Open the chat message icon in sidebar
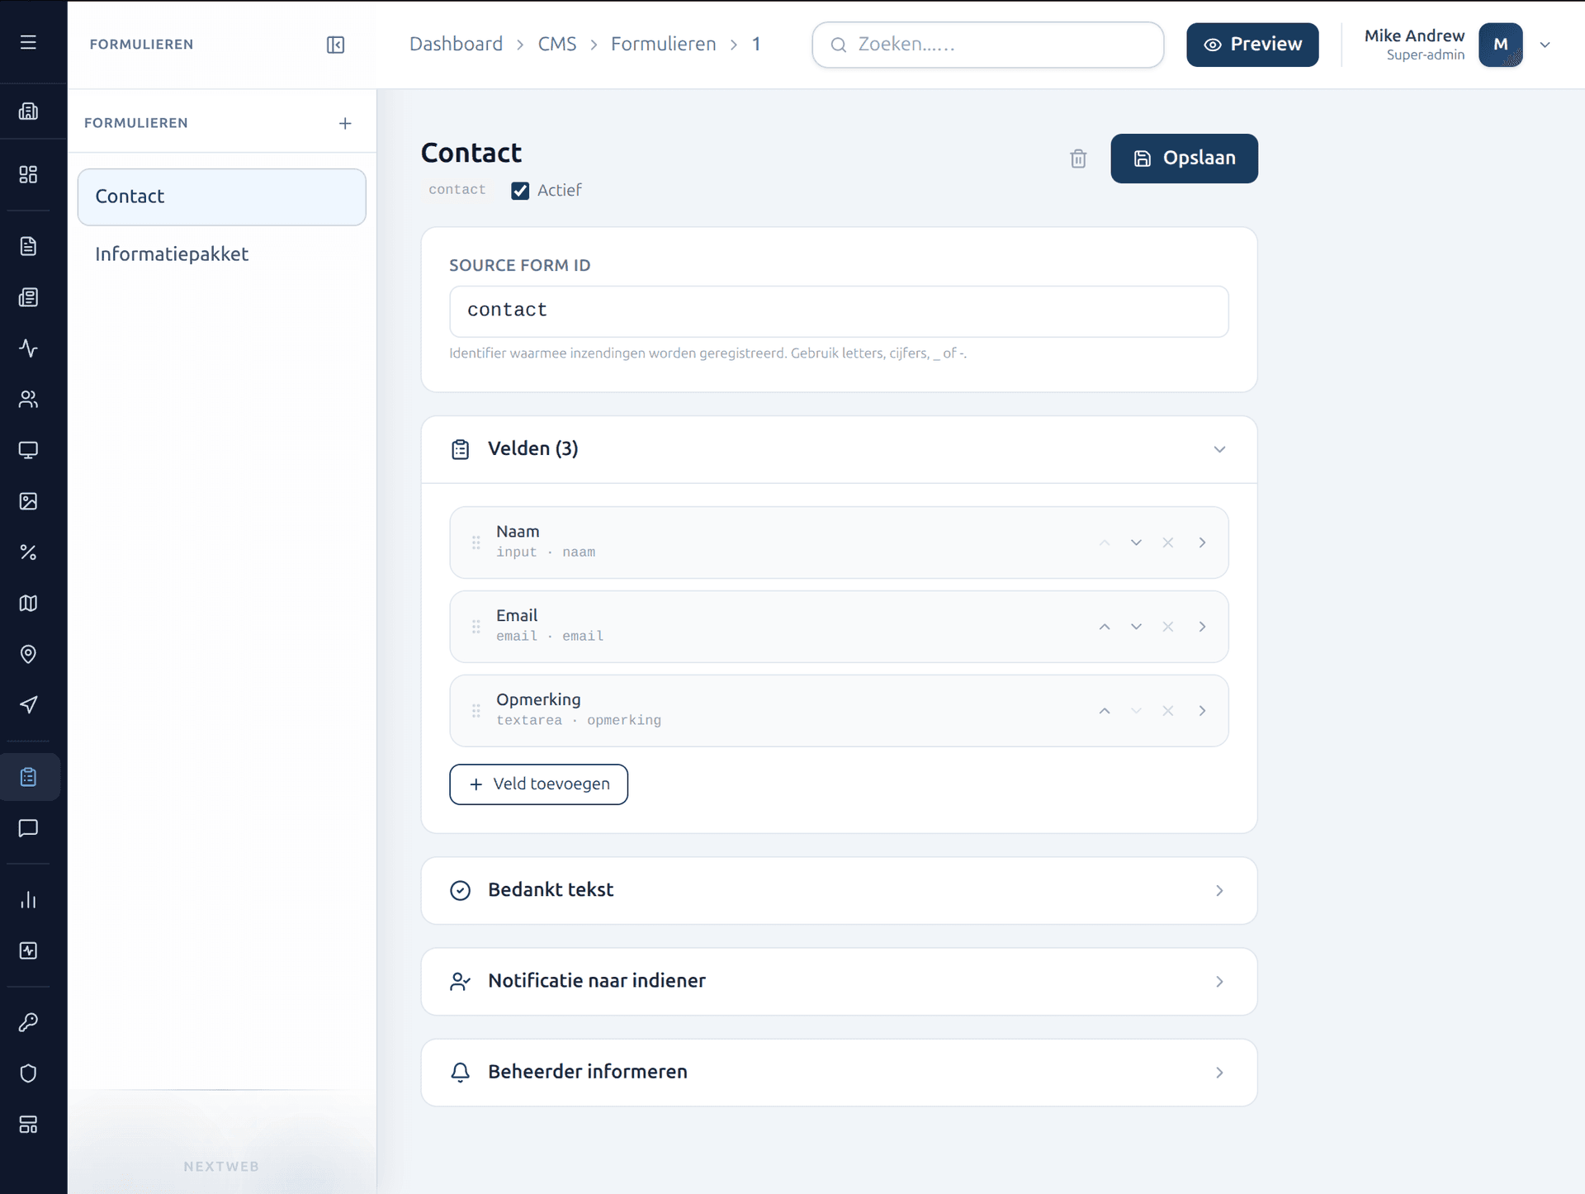 tap(28, 828)
